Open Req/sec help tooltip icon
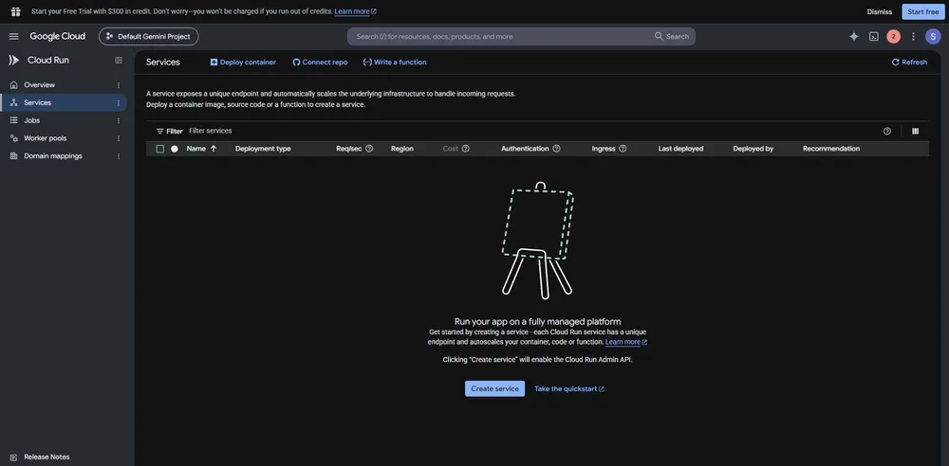Viewport: 949px width, 466px height. (x=369, y=149)
